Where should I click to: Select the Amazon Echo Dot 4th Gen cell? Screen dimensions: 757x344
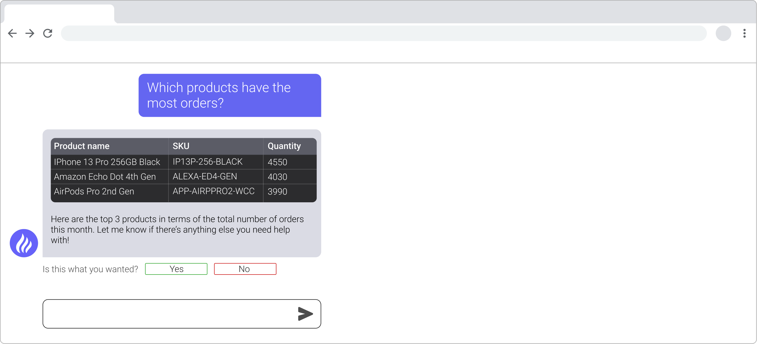(109, 177)
